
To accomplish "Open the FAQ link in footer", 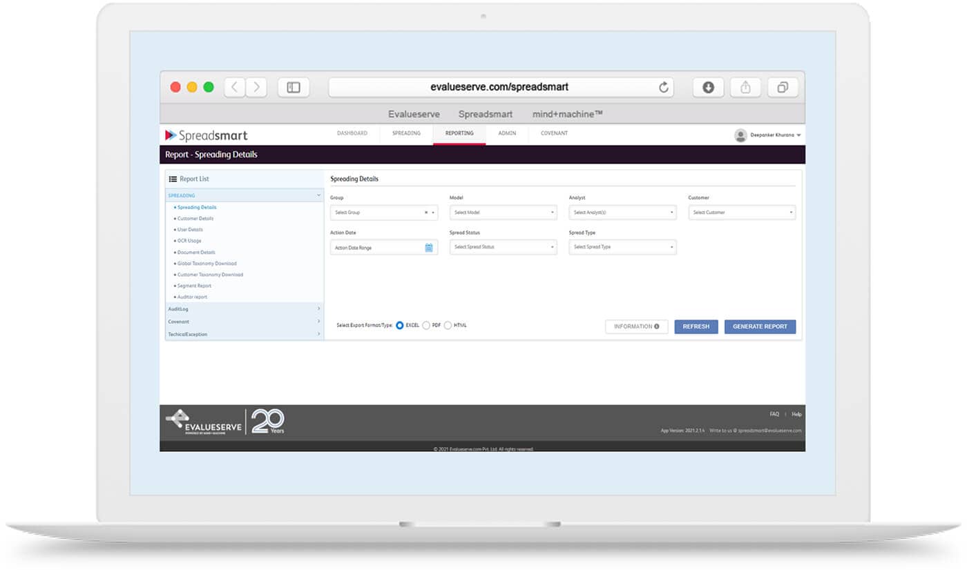I will coord(774,414).
